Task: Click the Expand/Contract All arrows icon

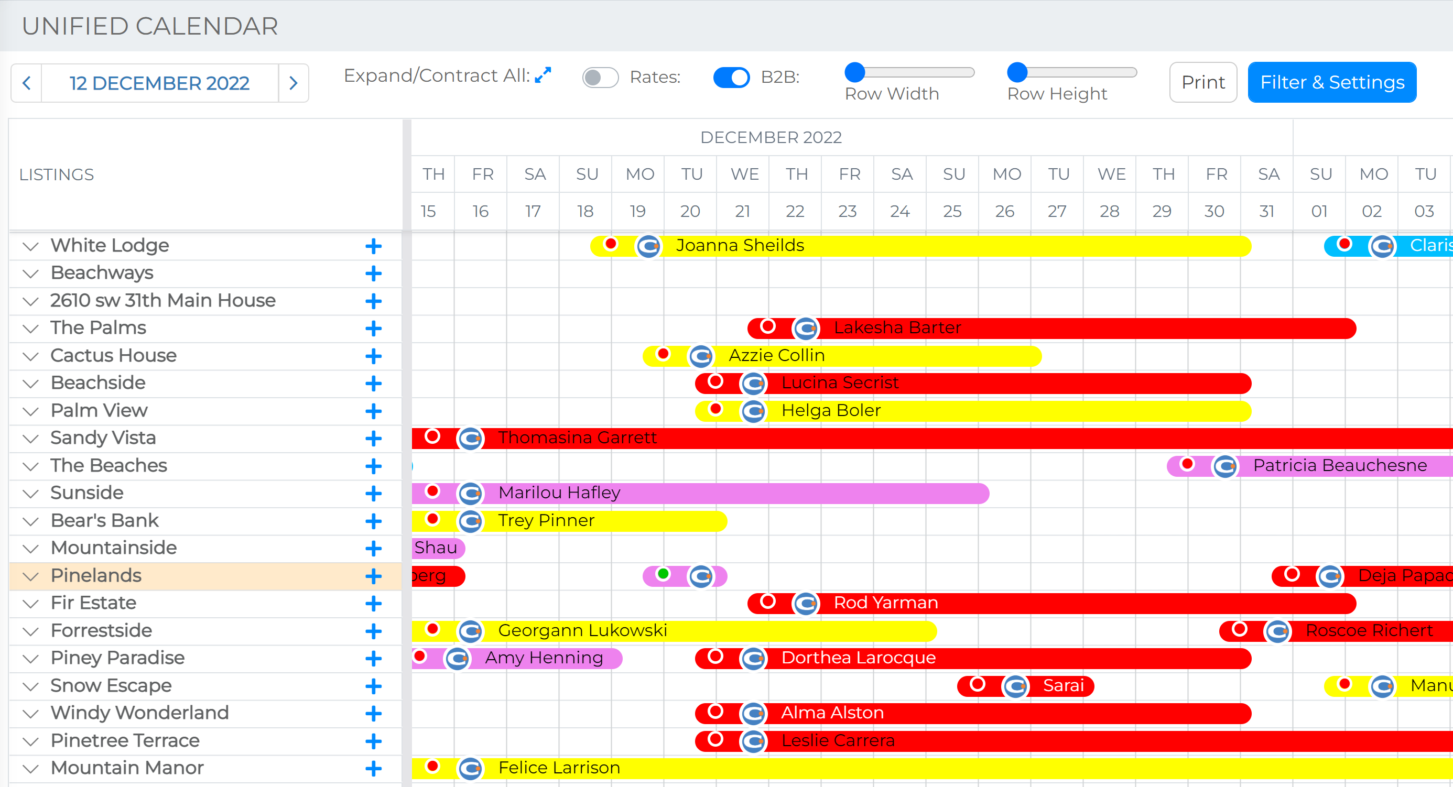Action: [543, 75]
